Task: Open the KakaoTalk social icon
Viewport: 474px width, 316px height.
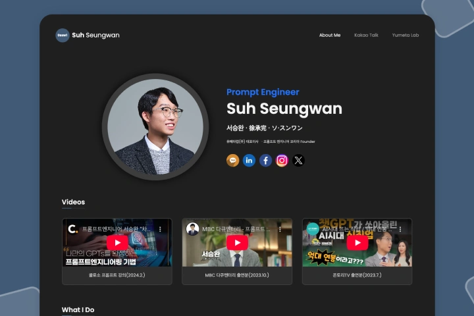Action: click(233, 160)
